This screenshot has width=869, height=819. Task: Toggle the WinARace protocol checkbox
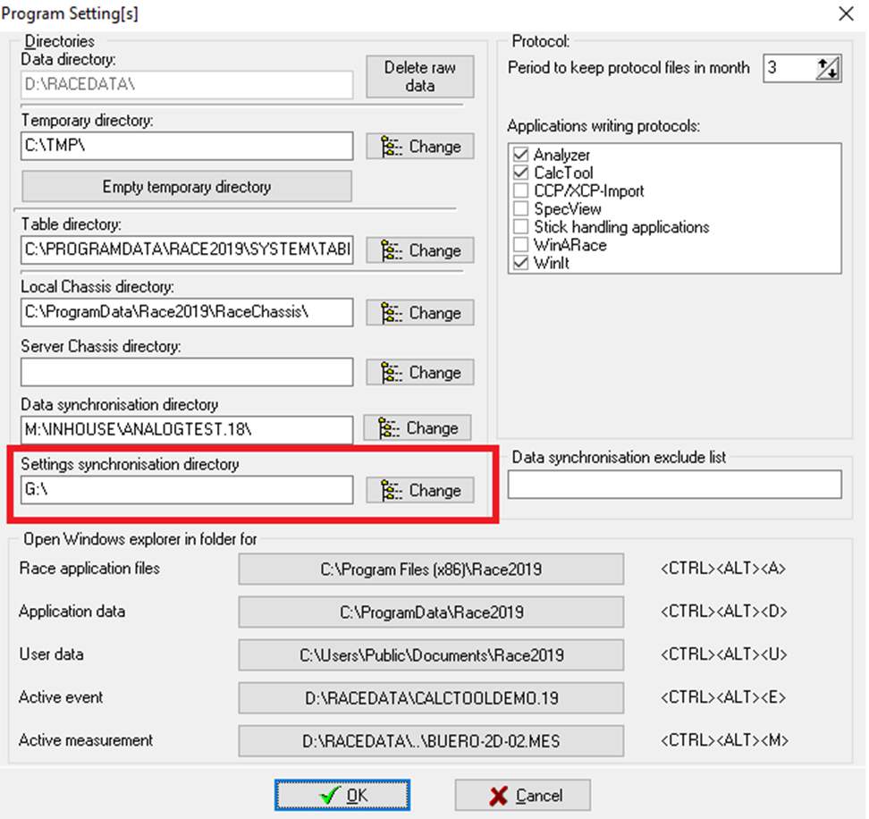click(x=520, y=245)
